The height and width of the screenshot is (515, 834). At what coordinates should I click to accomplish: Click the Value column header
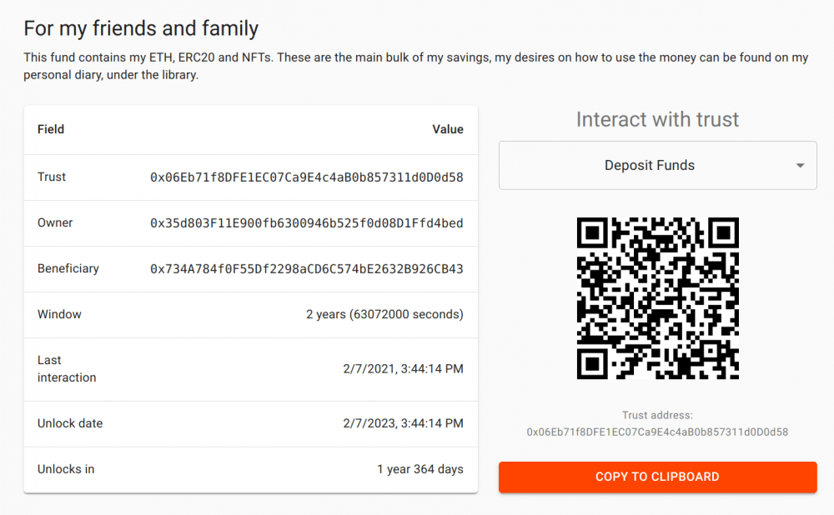448,129
